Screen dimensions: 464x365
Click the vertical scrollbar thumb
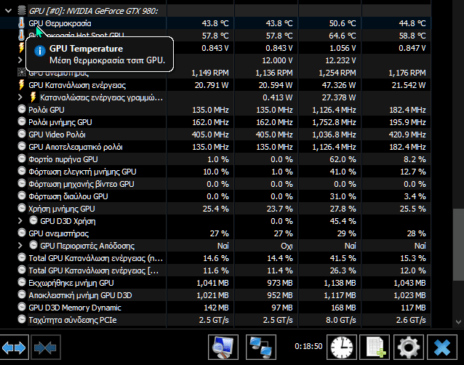click(458, 244)
